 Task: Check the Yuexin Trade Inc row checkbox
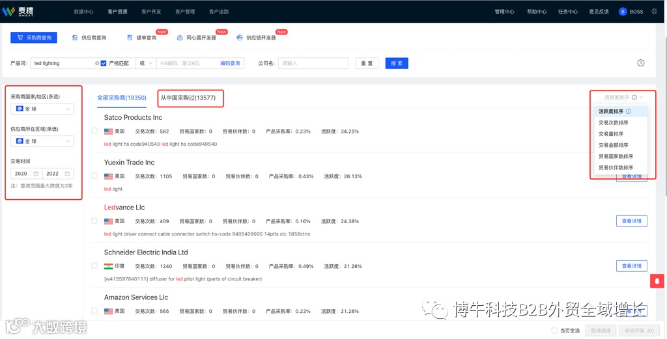[x=94, y=176]
